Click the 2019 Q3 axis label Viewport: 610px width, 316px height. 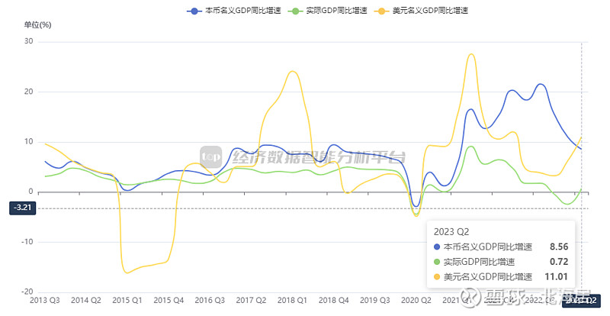(x=374, y=301)
